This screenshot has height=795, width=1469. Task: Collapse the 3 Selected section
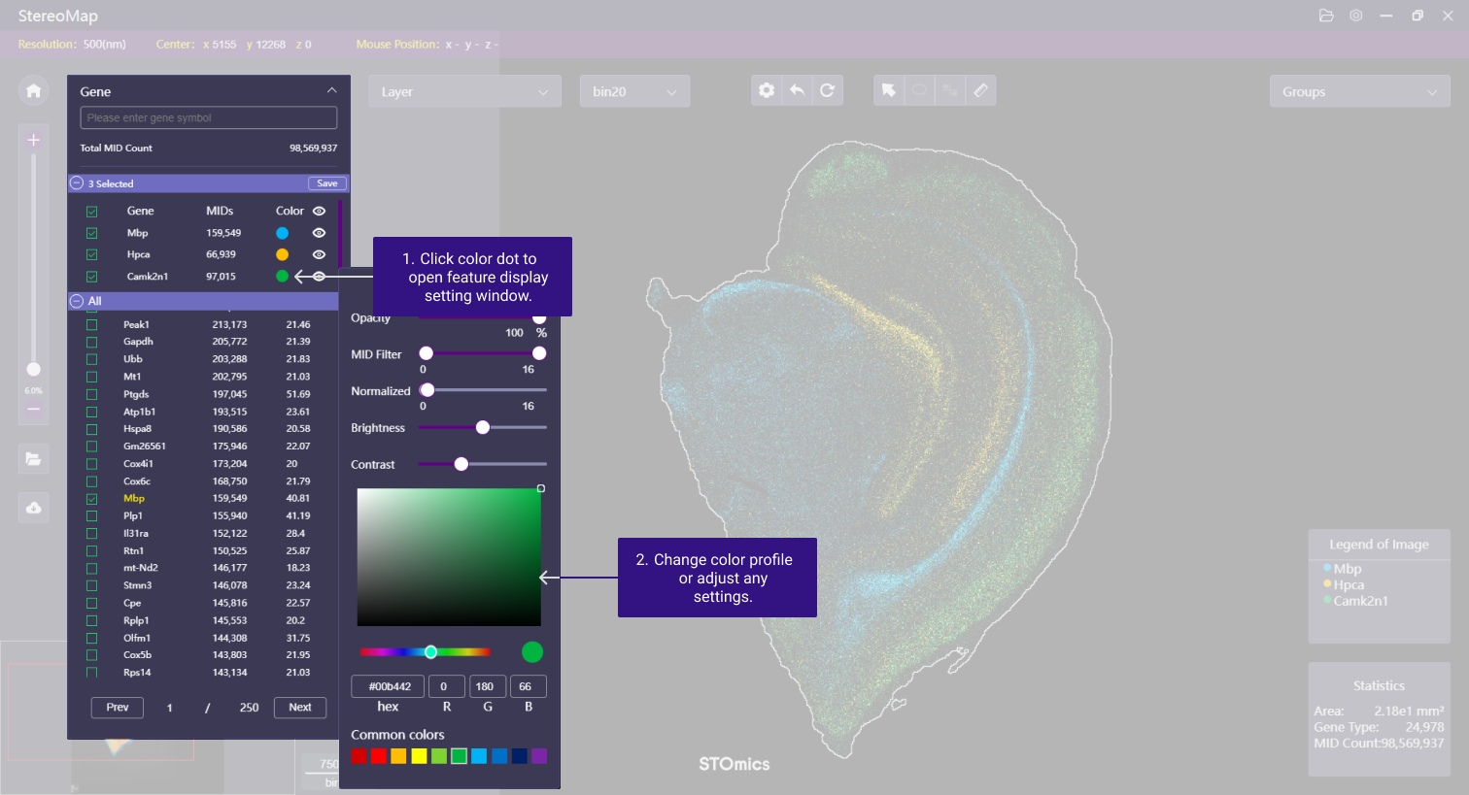78,183
